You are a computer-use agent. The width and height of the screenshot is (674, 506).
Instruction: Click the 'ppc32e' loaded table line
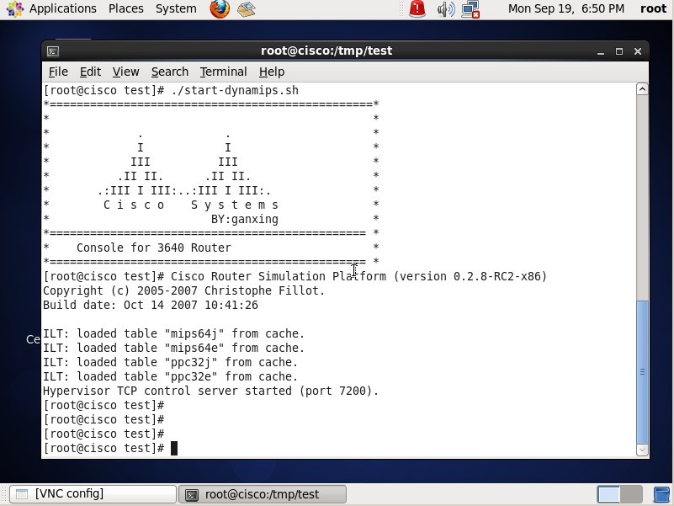click(170, 376)
